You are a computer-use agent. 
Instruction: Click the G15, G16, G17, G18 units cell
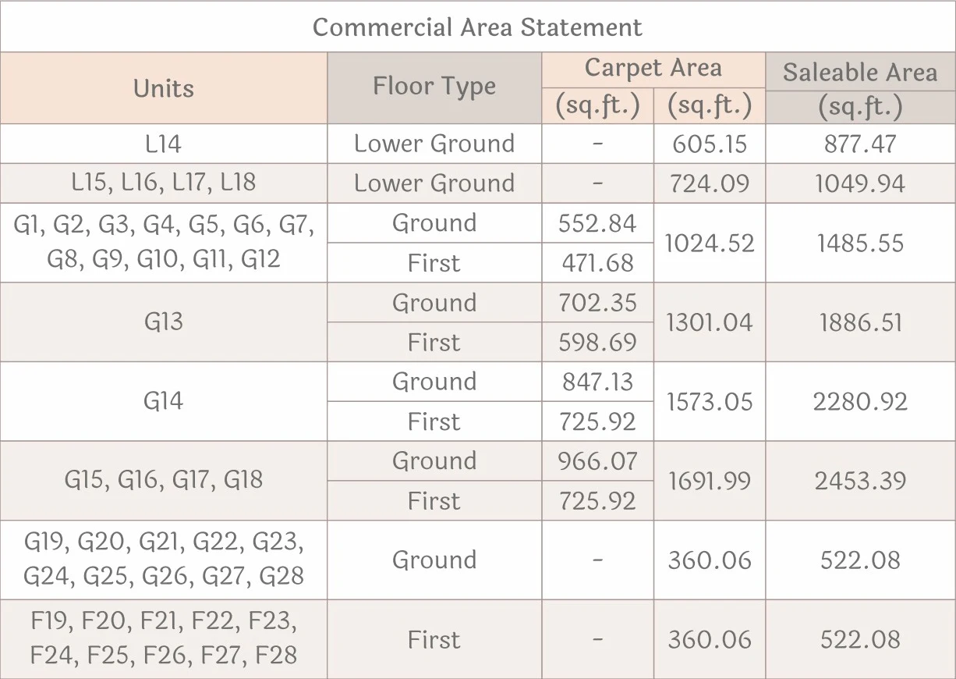coord(164,480)
